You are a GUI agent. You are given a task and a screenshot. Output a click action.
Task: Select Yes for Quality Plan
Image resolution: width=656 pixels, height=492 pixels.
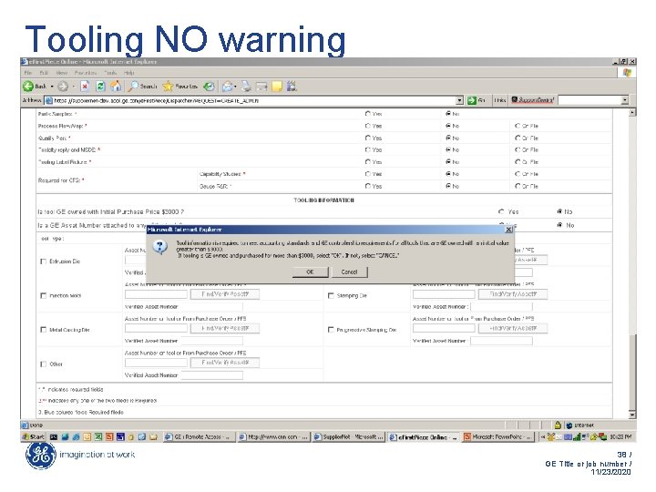[368, 138]
